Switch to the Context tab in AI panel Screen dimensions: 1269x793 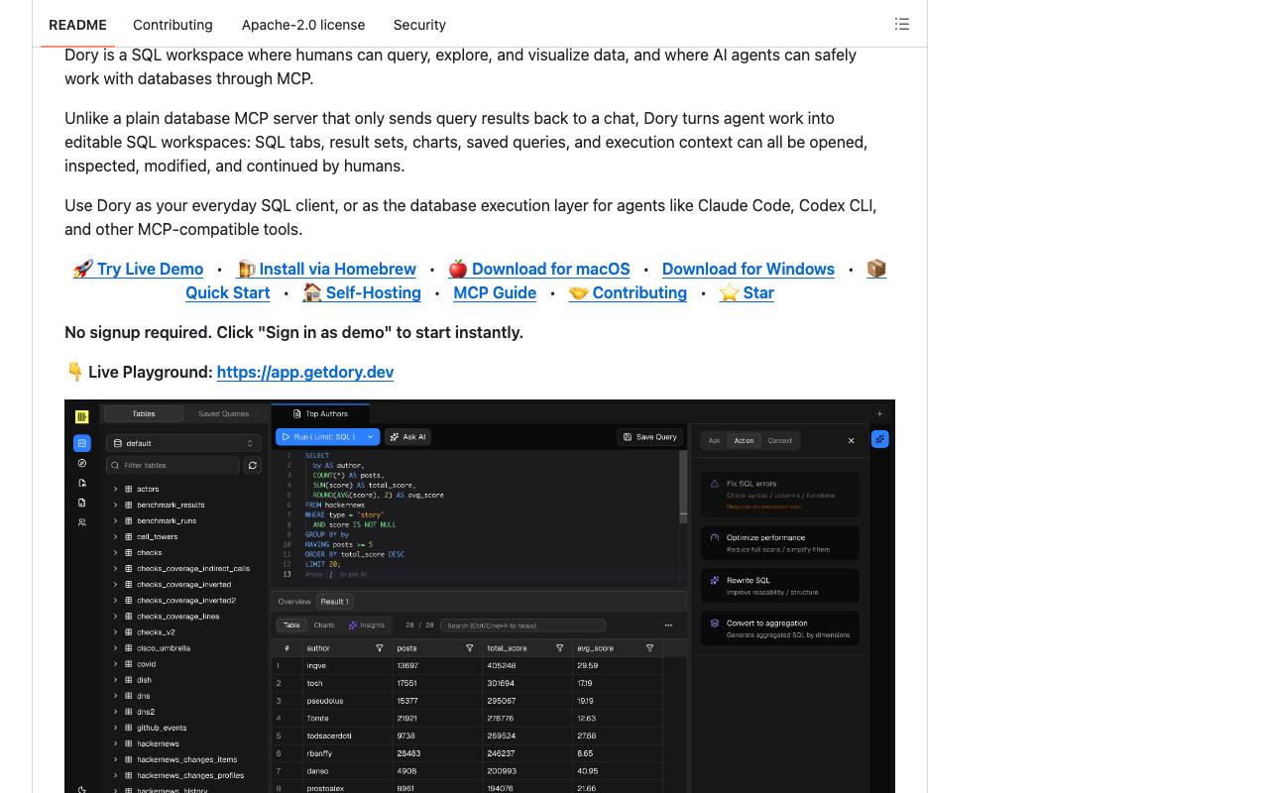tap(780, 441)
